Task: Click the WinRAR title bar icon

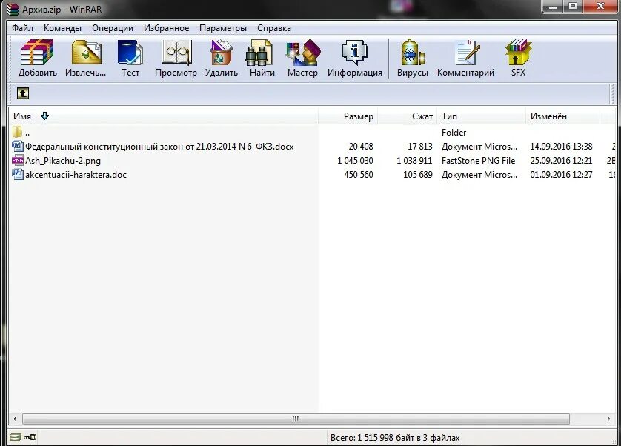Action: pos(13,9)
